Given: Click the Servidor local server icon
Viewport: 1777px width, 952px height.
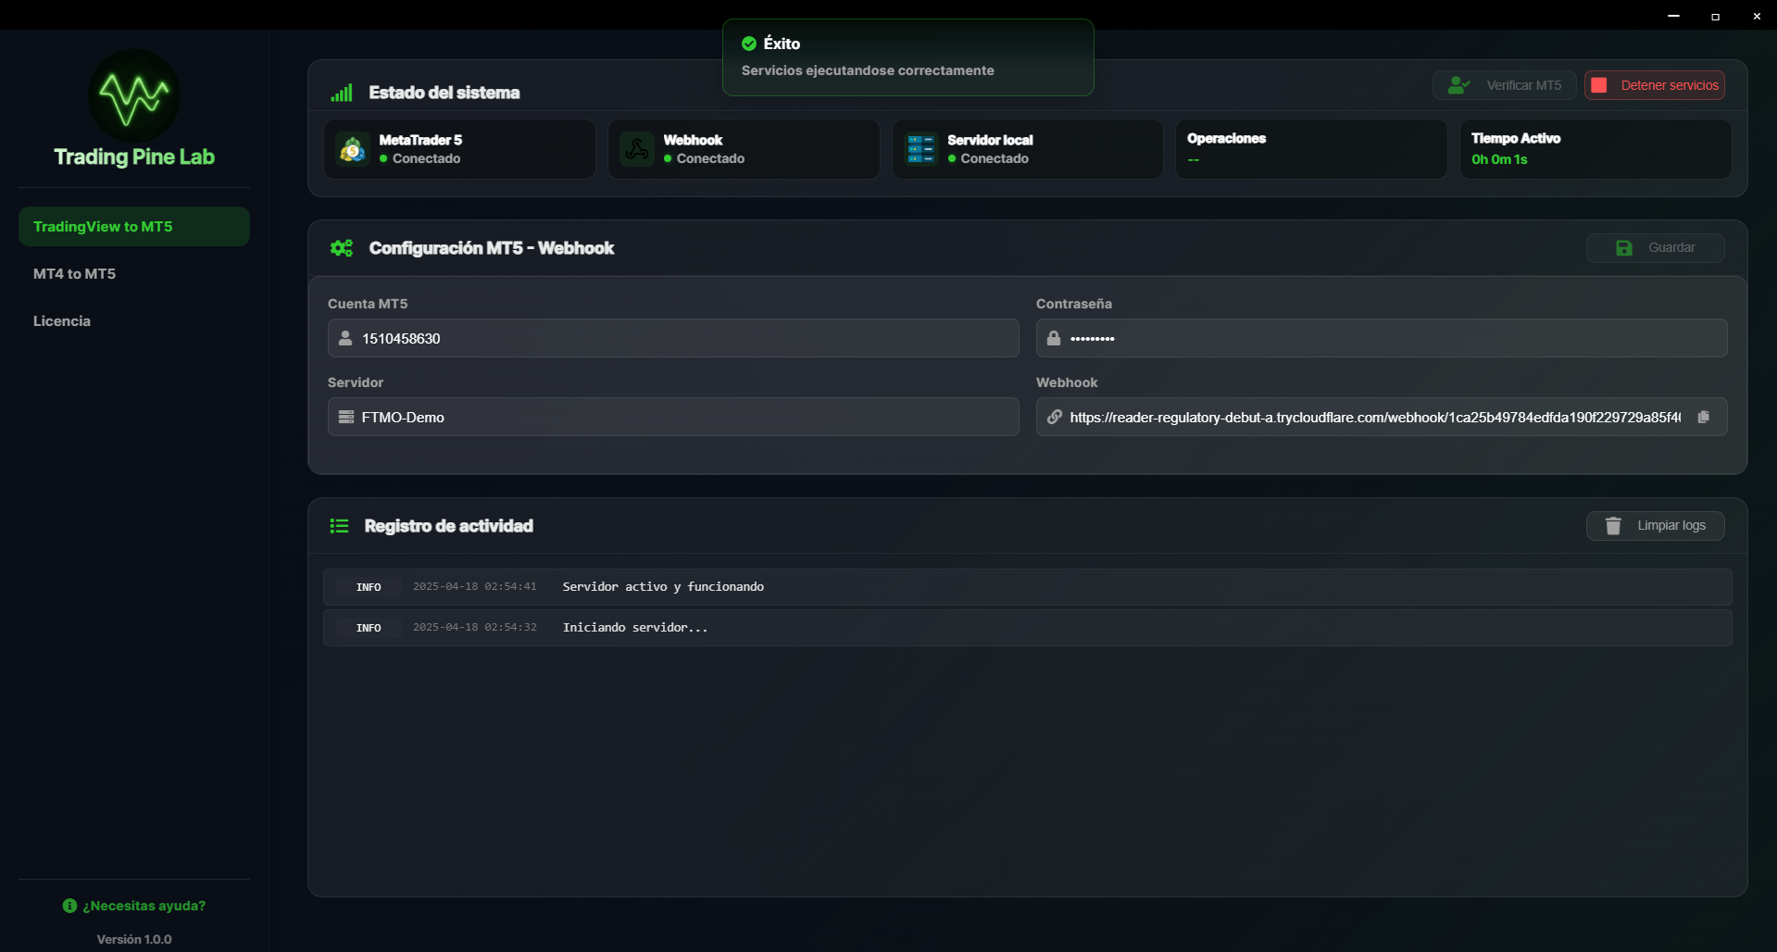Looking at the screenshot, I should [x=921, y=149].
